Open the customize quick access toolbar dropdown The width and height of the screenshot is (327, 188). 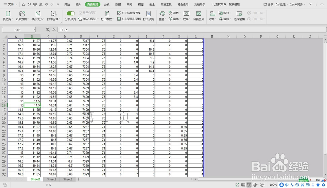click(58, 4)
